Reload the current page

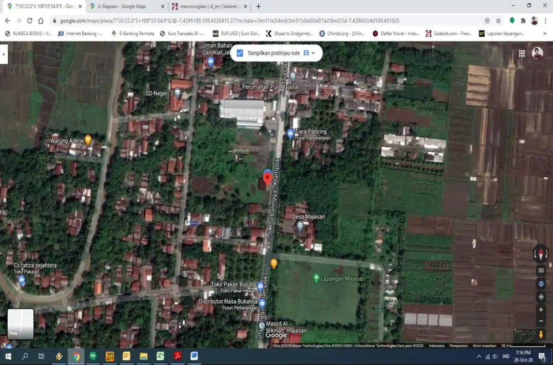pos(30,21)
